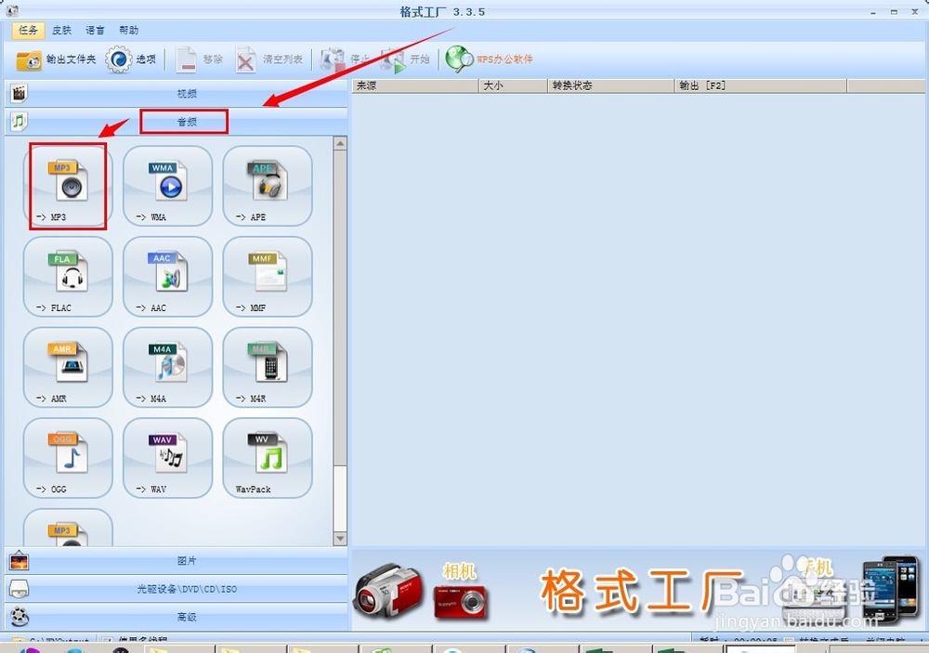The width and height of the screenshot is (929, 653).
Task: Select the WavPack output format
Action: [267, 457]
